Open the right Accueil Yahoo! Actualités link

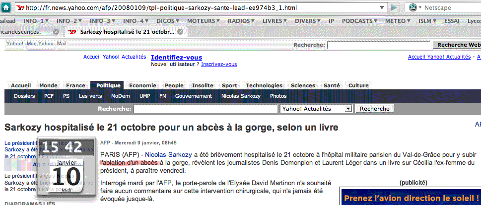pos(439,57)
